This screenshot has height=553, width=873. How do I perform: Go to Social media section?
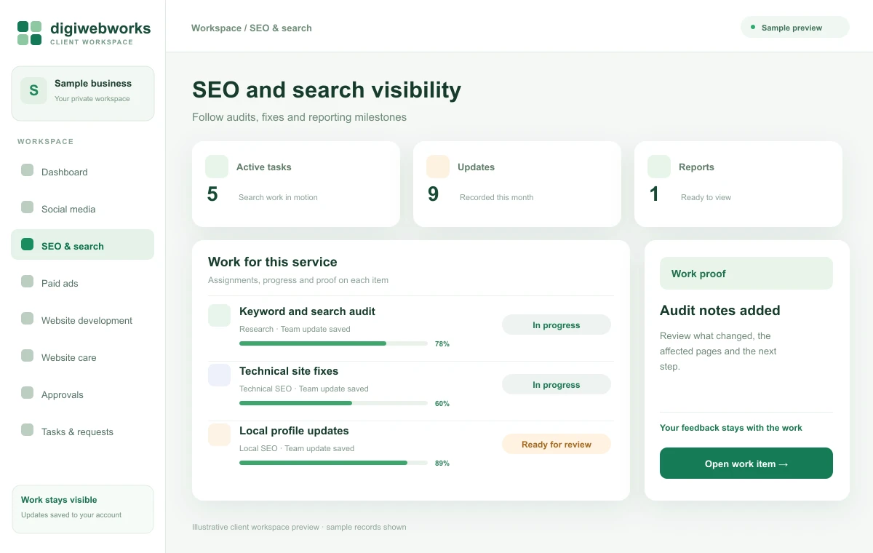(82, 208)
